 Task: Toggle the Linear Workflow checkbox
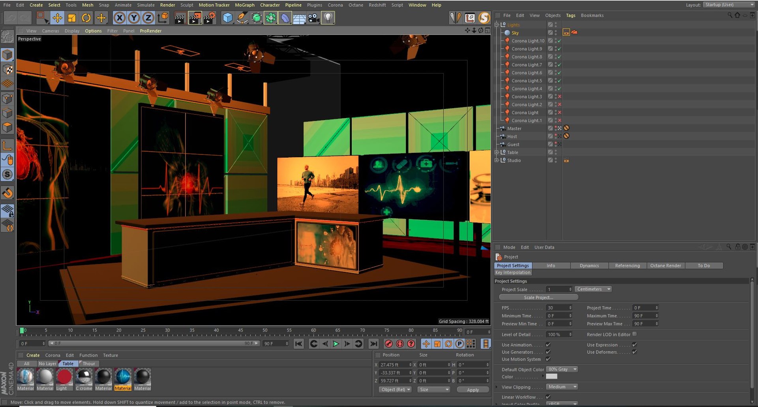click(x=548, y=397)
